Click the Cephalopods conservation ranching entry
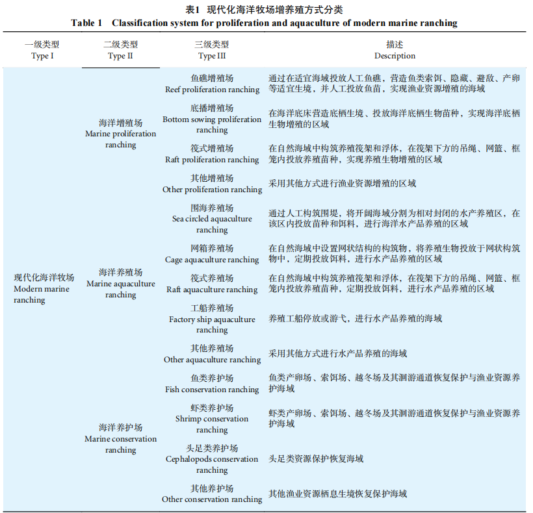 [x=212, y=459]
